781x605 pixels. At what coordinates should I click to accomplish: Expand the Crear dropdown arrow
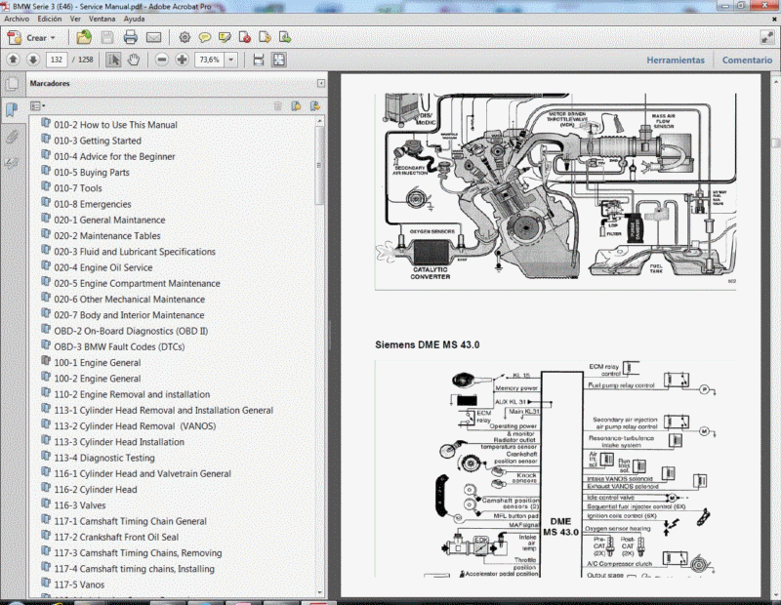tap(53, 38)
